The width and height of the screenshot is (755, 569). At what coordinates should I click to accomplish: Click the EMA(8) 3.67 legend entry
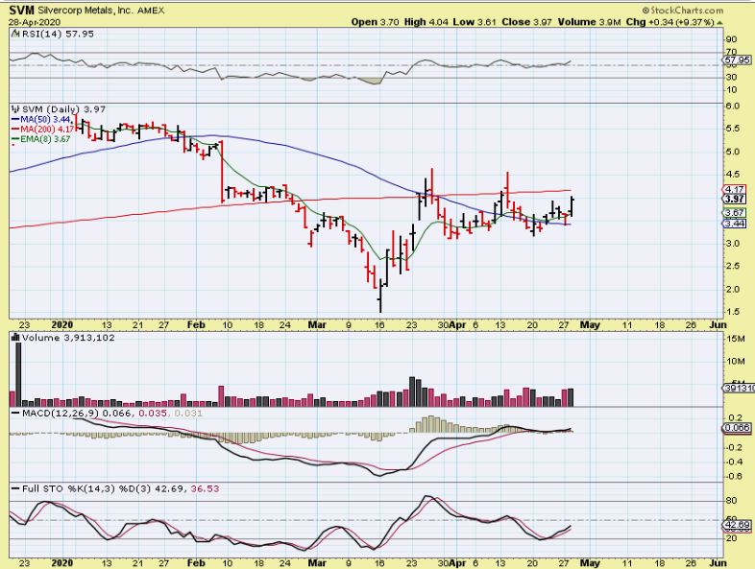[x=45, y=139]
